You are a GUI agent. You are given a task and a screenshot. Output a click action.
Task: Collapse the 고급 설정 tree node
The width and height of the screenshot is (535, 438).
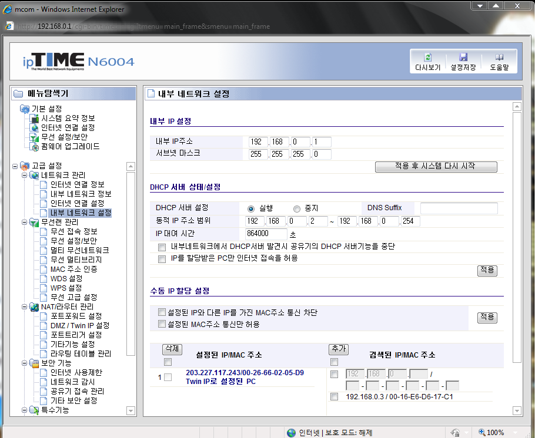click(15, 166)
